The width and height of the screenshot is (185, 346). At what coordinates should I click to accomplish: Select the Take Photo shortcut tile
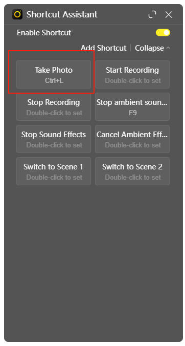click(x=54, y=75)
